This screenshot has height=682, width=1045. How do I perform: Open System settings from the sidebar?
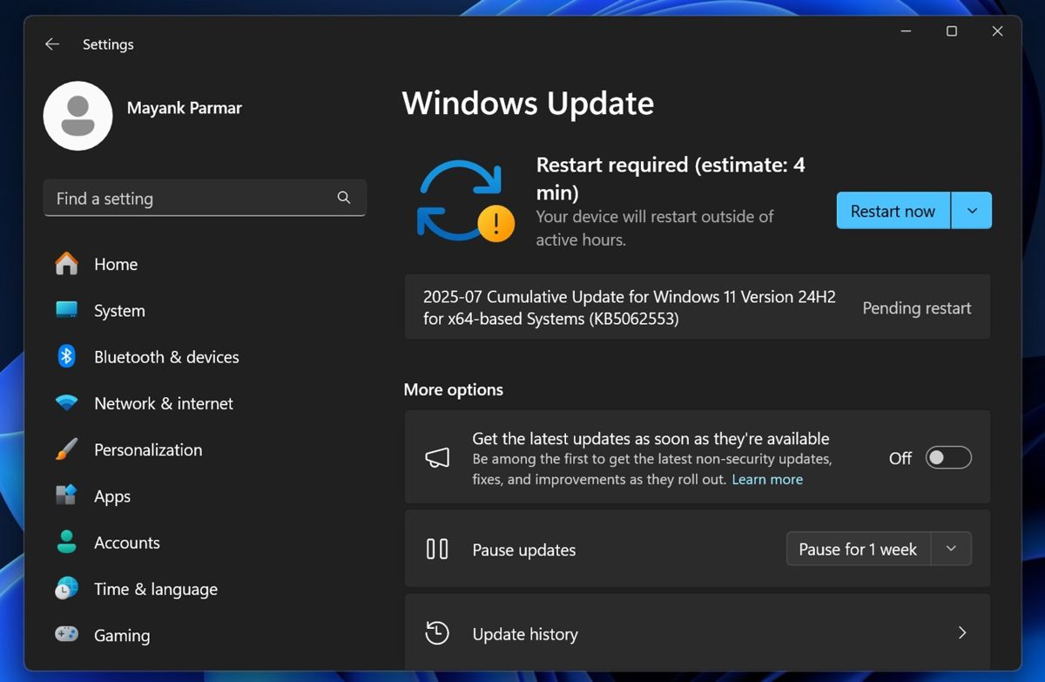(66, 310)
